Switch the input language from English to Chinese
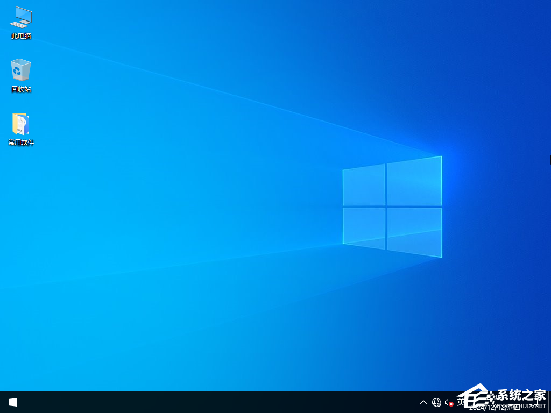The width and height of the screenshot is (551, 413). (x=461, y=402)
